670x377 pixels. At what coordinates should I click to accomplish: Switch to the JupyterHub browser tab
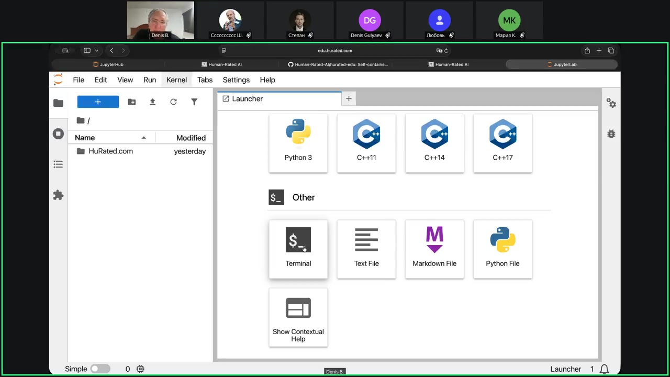pyautogui.click(x=108, y=64)
